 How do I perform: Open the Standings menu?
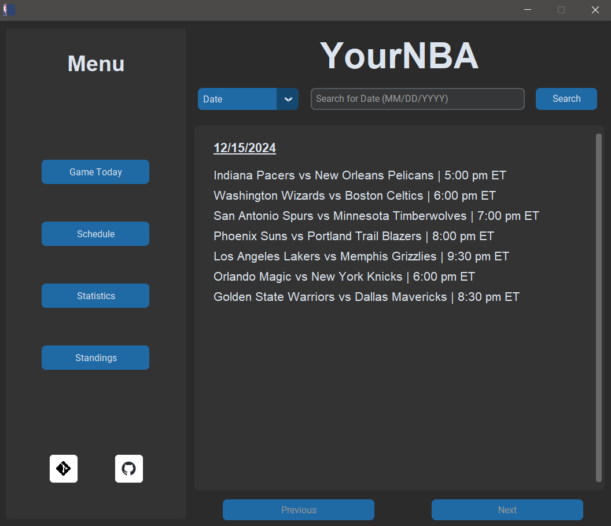coord(95,358)
